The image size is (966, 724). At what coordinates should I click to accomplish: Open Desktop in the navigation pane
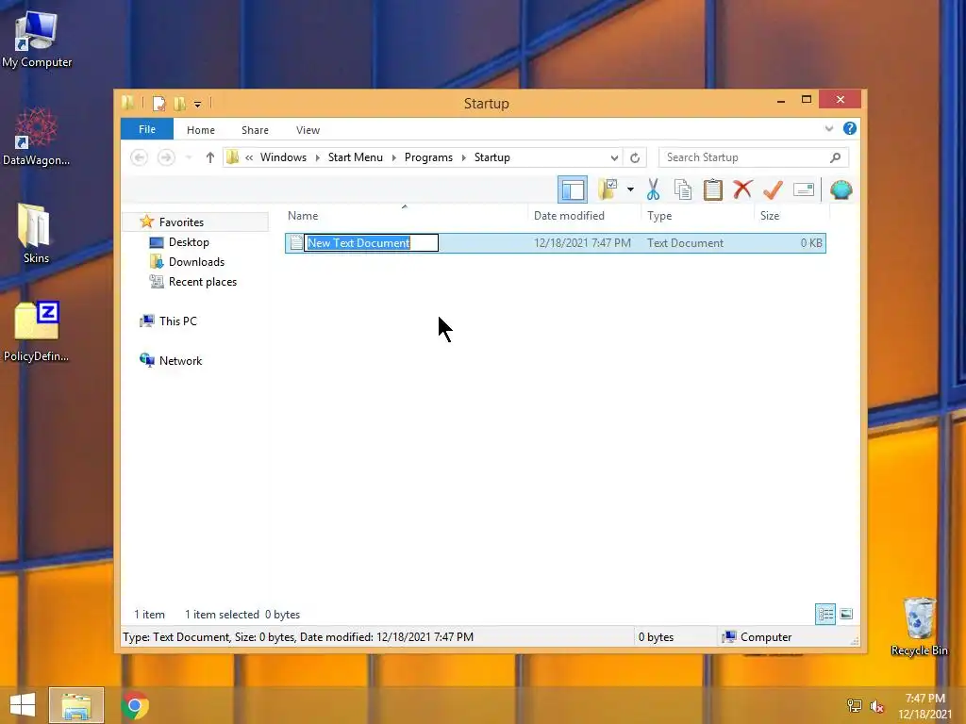click(189, 242)
